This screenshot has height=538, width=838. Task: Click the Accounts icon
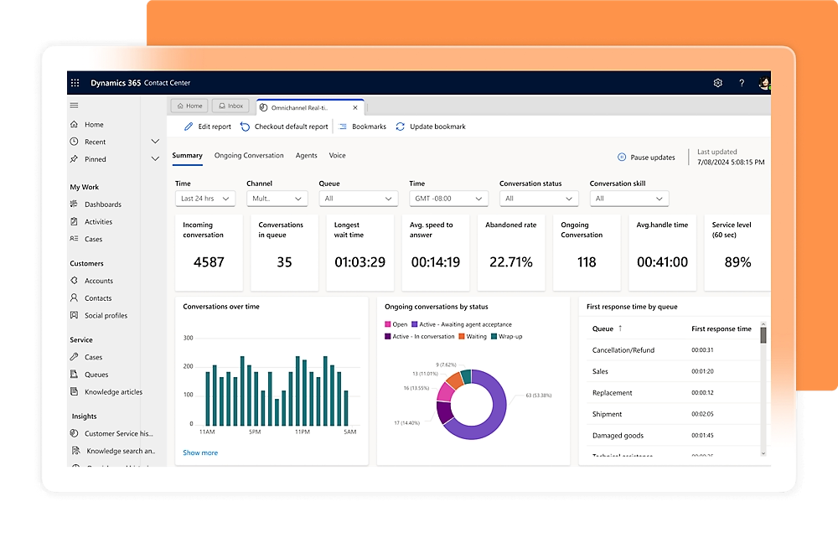(75, 281)
